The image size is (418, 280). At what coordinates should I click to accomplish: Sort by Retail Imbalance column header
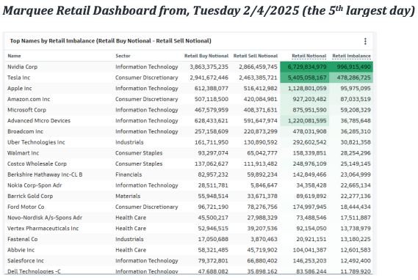tap(351, 56)
